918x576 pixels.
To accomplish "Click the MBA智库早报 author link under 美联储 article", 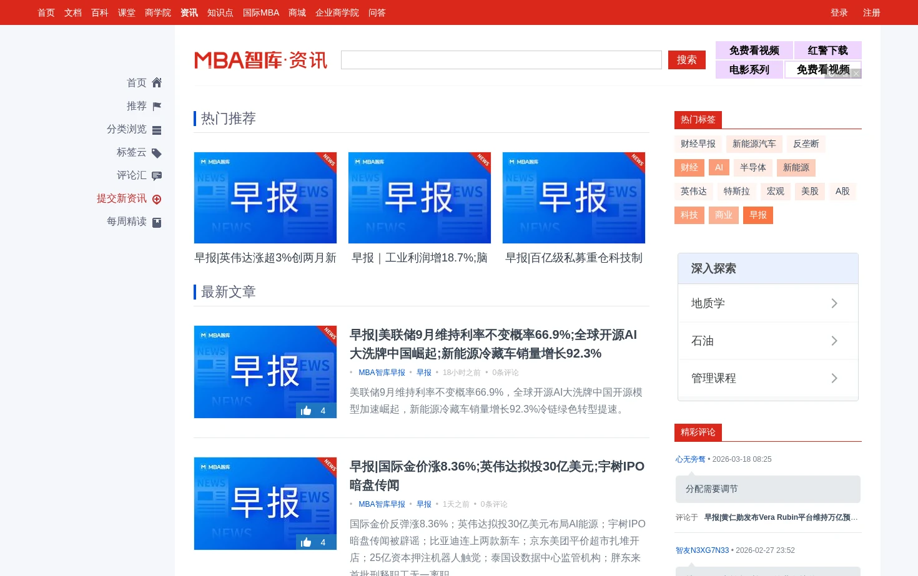I will [x=382, y=373].
